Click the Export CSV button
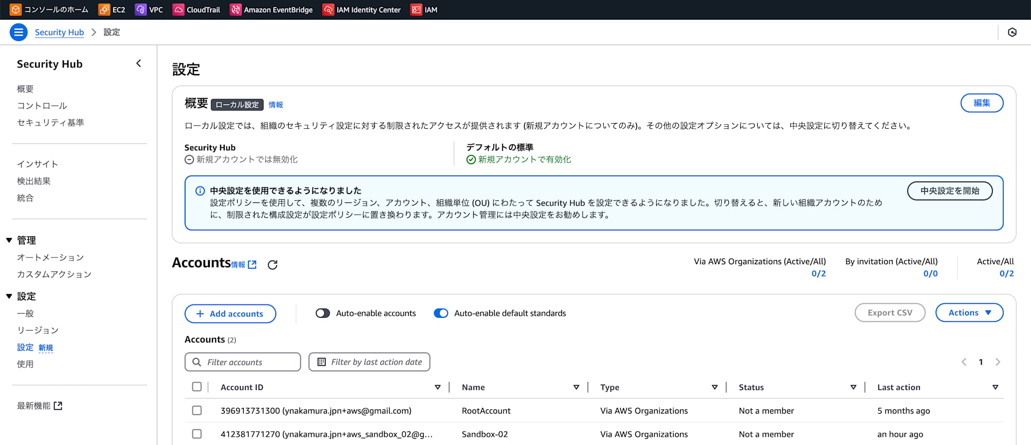This screenshot has width=1031, height=445. pos(890,313)
